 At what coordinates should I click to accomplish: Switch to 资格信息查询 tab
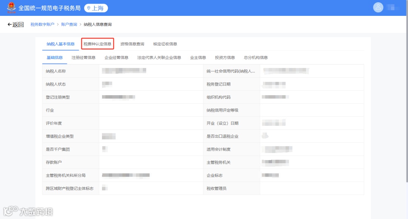point(132,44)
